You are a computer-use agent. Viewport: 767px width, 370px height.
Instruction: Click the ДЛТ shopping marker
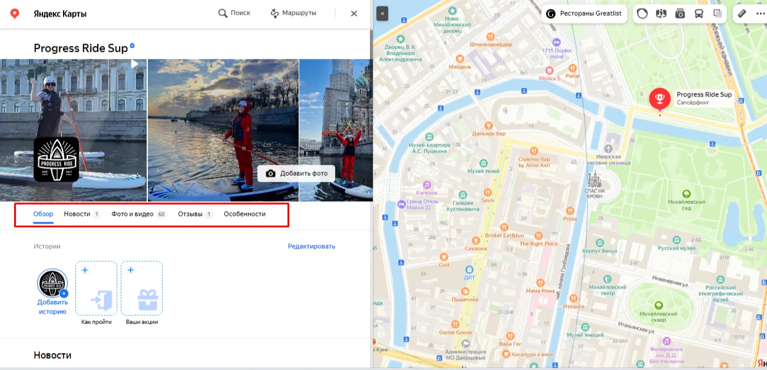click(x=469, y=269)
